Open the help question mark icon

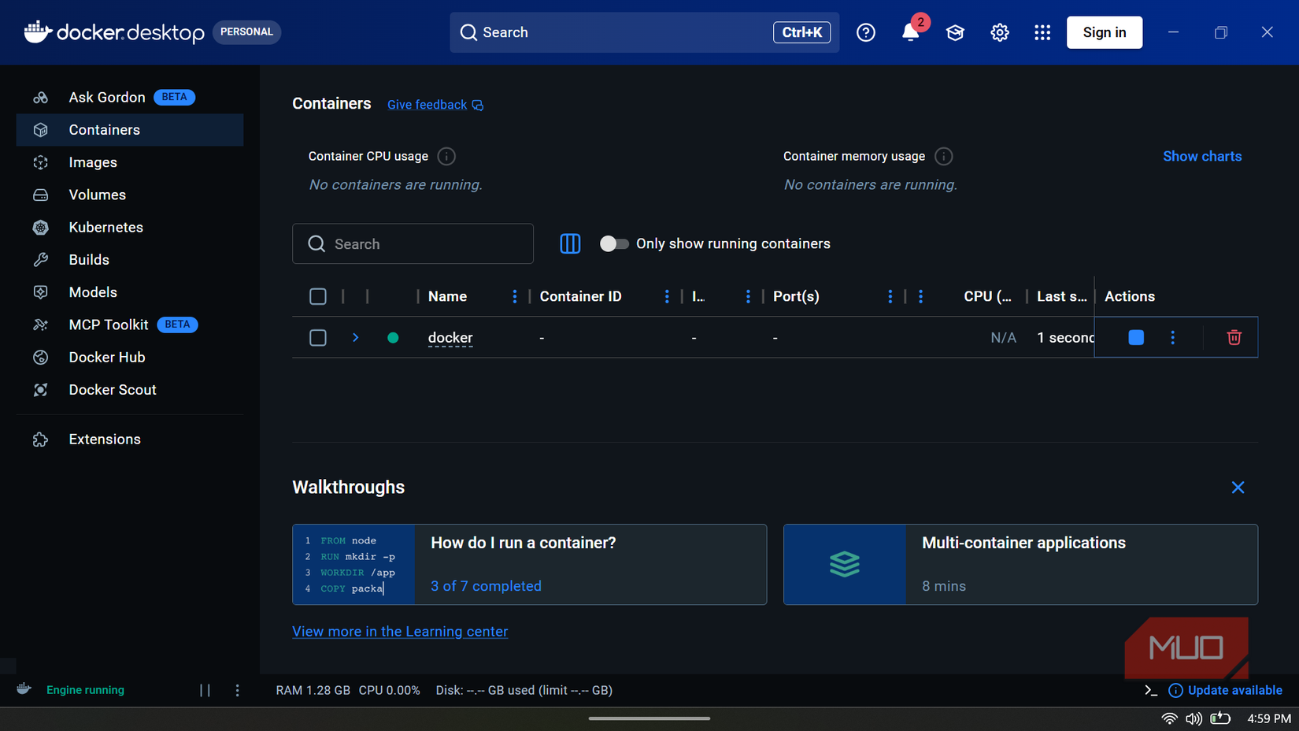866,32
